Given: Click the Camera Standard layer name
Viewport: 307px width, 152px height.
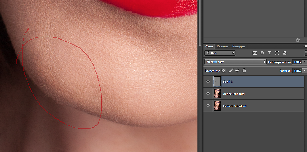Looking at the screenshot, I should (235, 106).
